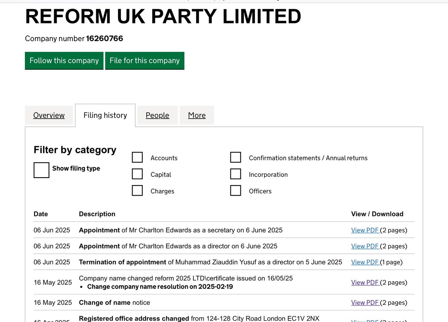The height and width of the screenshot is (322, 448).
Task: Click the REFORM UK PARTY LIMITED heading
Action: 163,16
